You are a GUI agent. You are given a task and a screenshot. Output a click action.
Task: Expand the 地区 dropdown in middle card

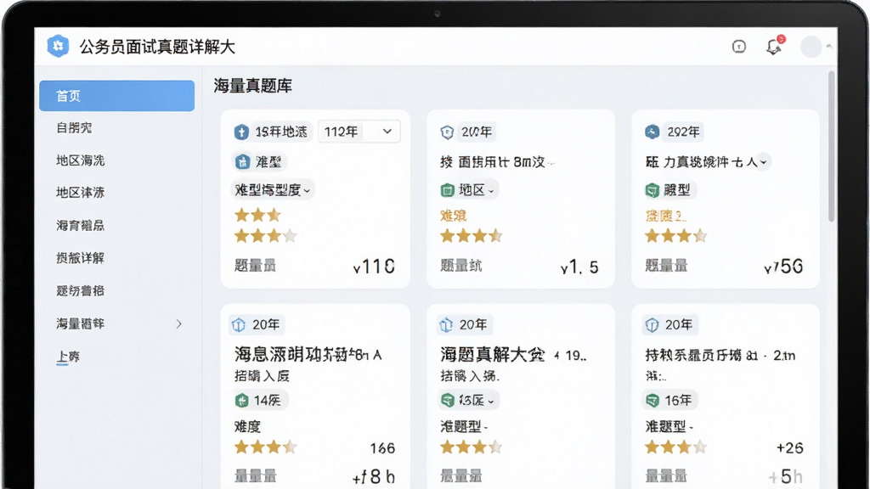[490, 191]
